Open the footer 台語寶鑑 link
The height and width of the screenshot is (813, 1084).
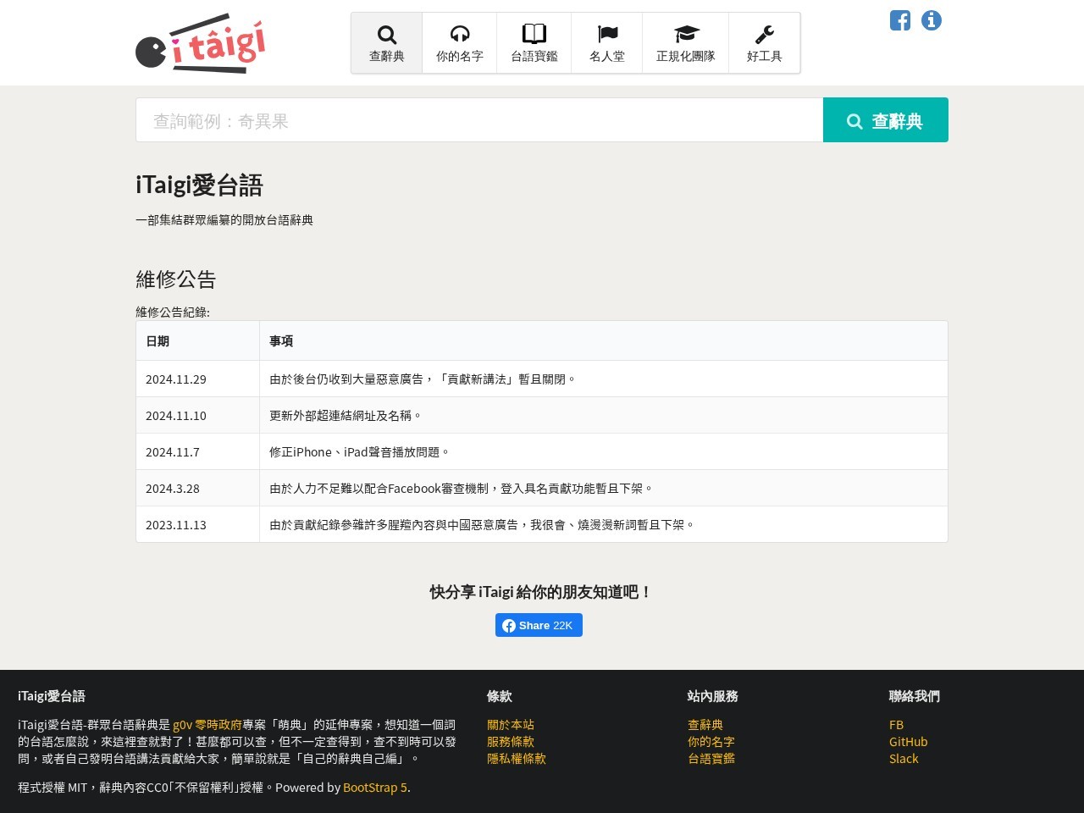tap(711, 759)
